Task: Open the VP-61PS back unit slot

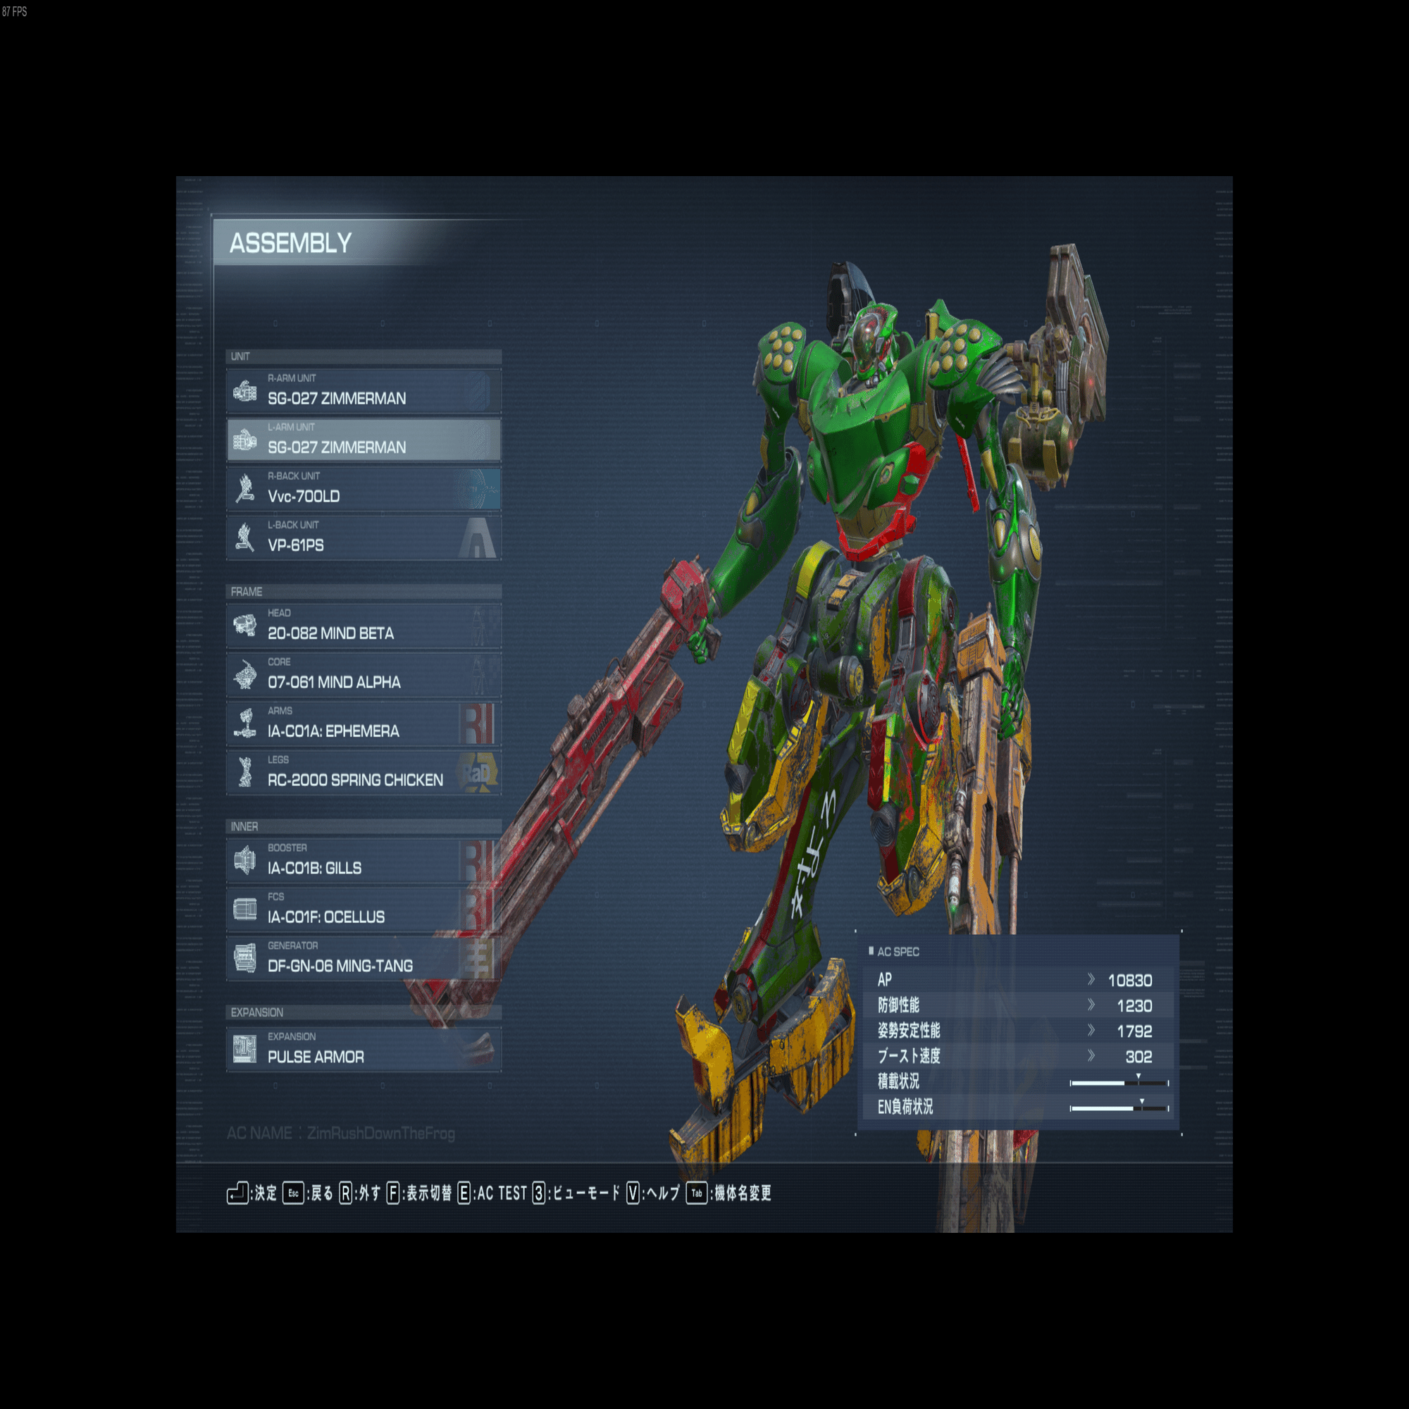Action: [364, 538]
